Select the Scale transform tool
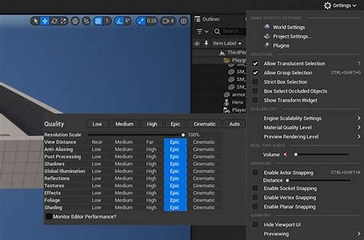 click(63, 21)
